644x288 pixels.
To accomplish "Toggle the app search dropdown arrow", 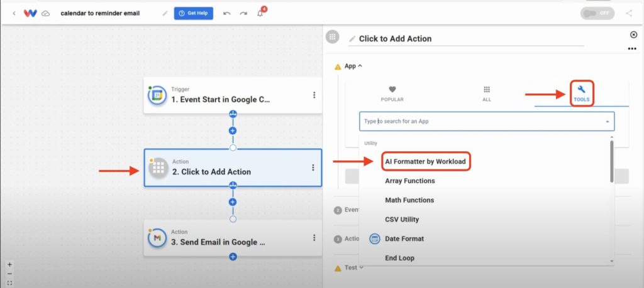I will tap(607, 122).
